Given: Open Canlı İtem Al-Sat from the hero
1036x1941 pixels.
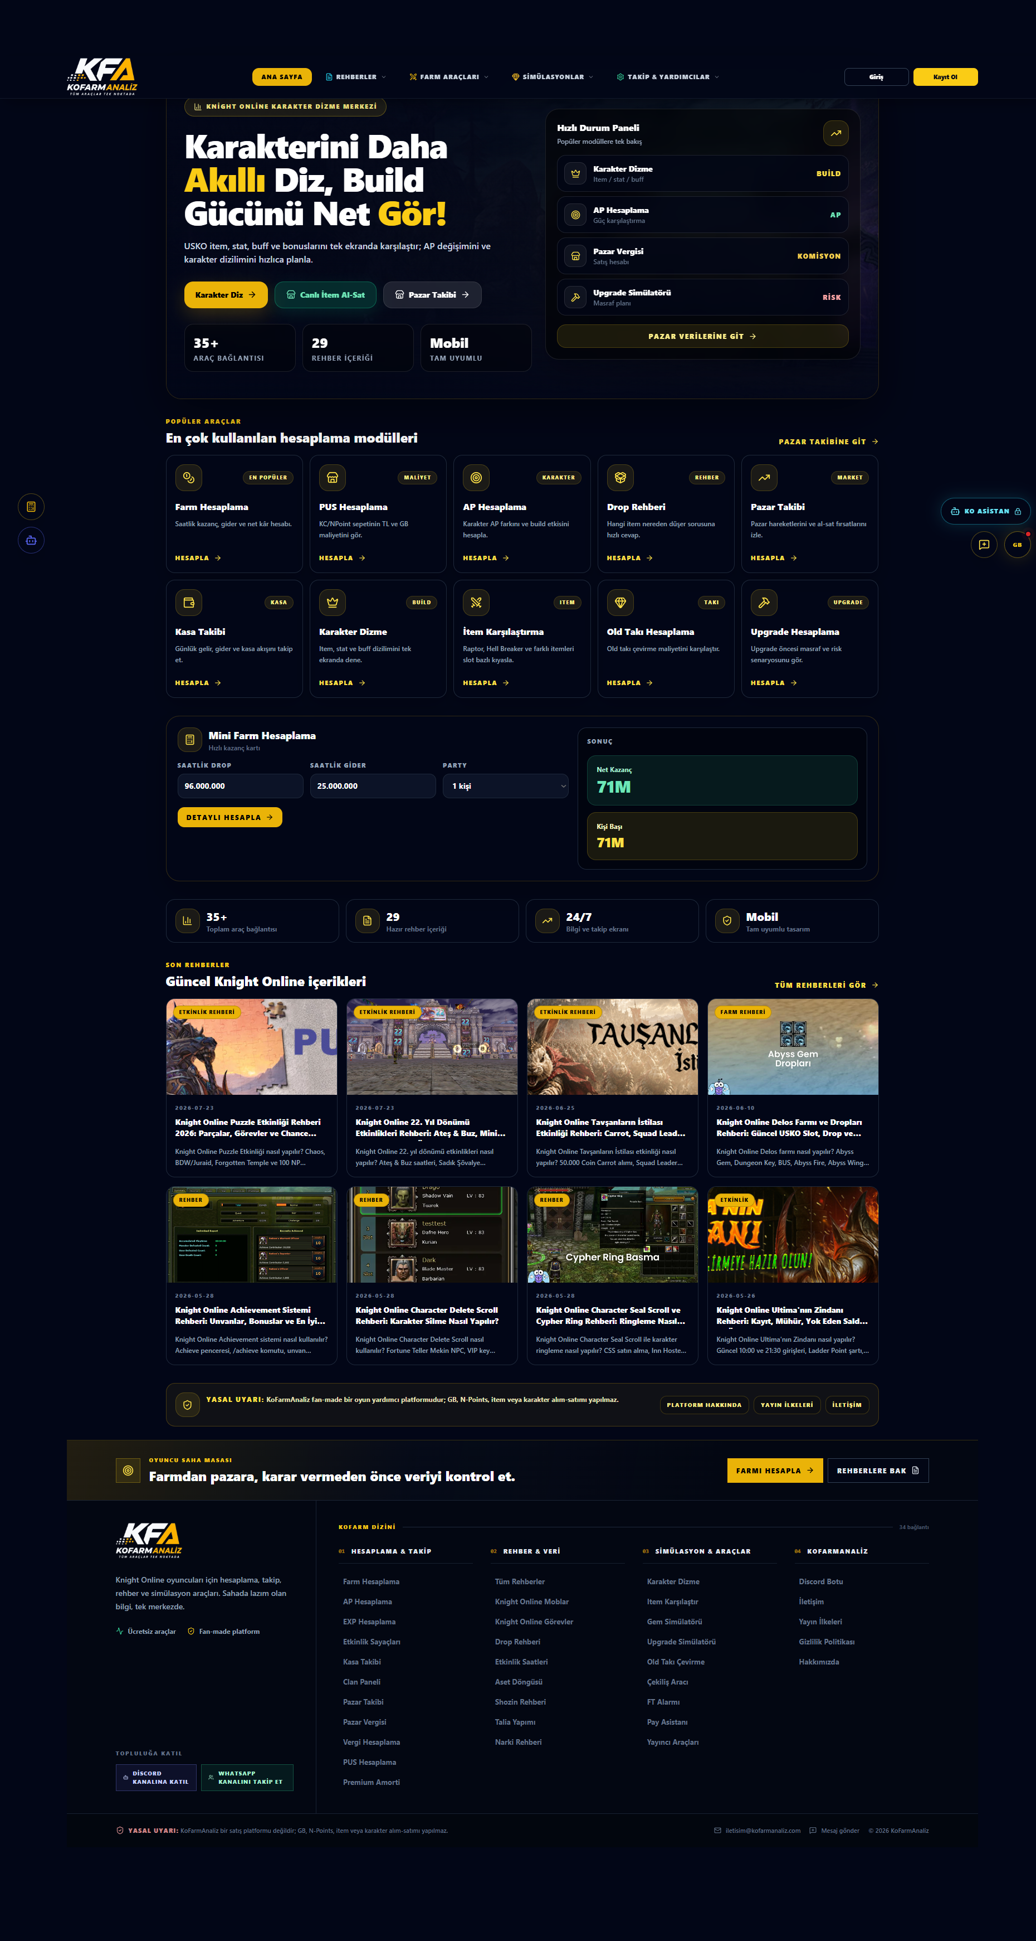Looking at the screenshot, I should pos(325,295).
